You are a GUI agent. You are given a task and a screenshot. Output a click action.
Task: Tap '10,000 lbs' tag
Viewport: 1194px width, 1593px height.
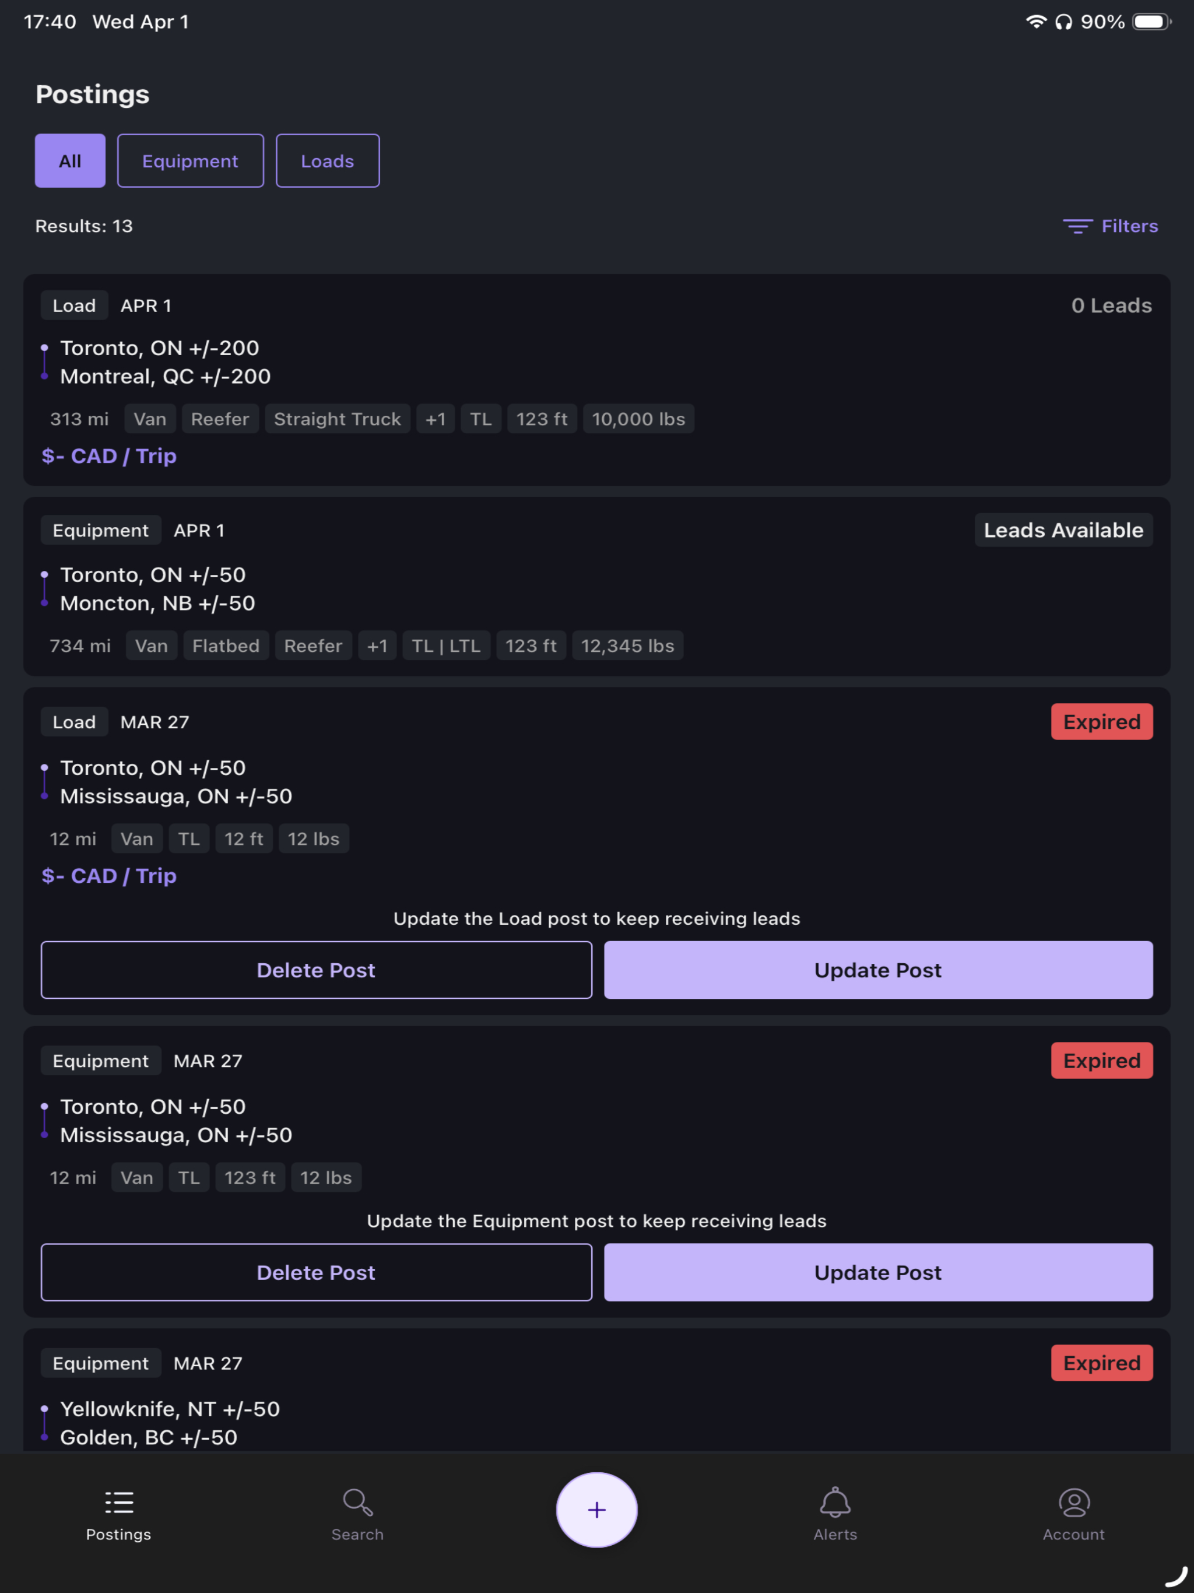pyautogui.click(x=638, y=419)
